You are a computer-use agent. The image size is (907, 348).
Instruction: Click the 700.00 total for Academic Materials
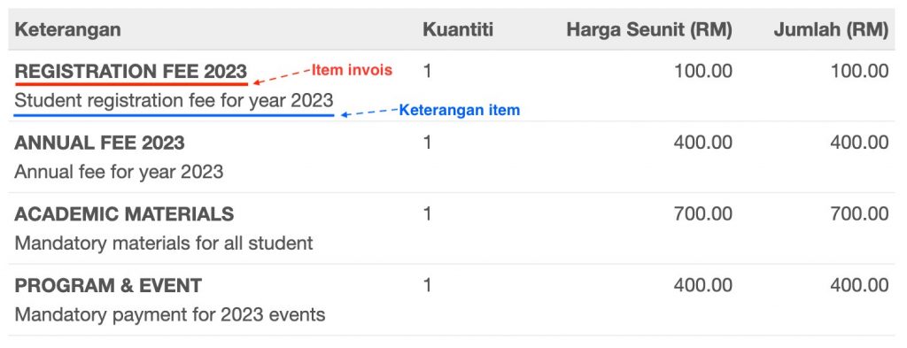[859, 214]
